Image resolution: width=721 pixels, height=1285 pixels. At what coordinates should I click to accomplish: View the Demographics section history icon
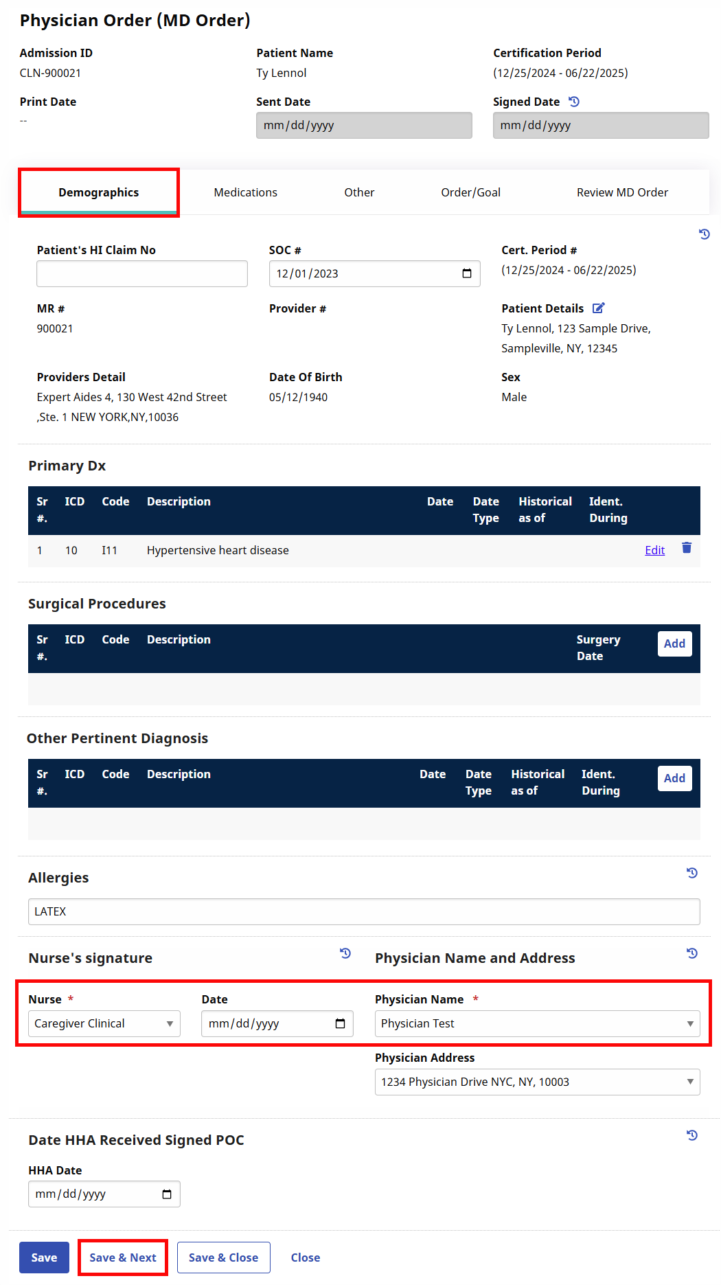705,234
